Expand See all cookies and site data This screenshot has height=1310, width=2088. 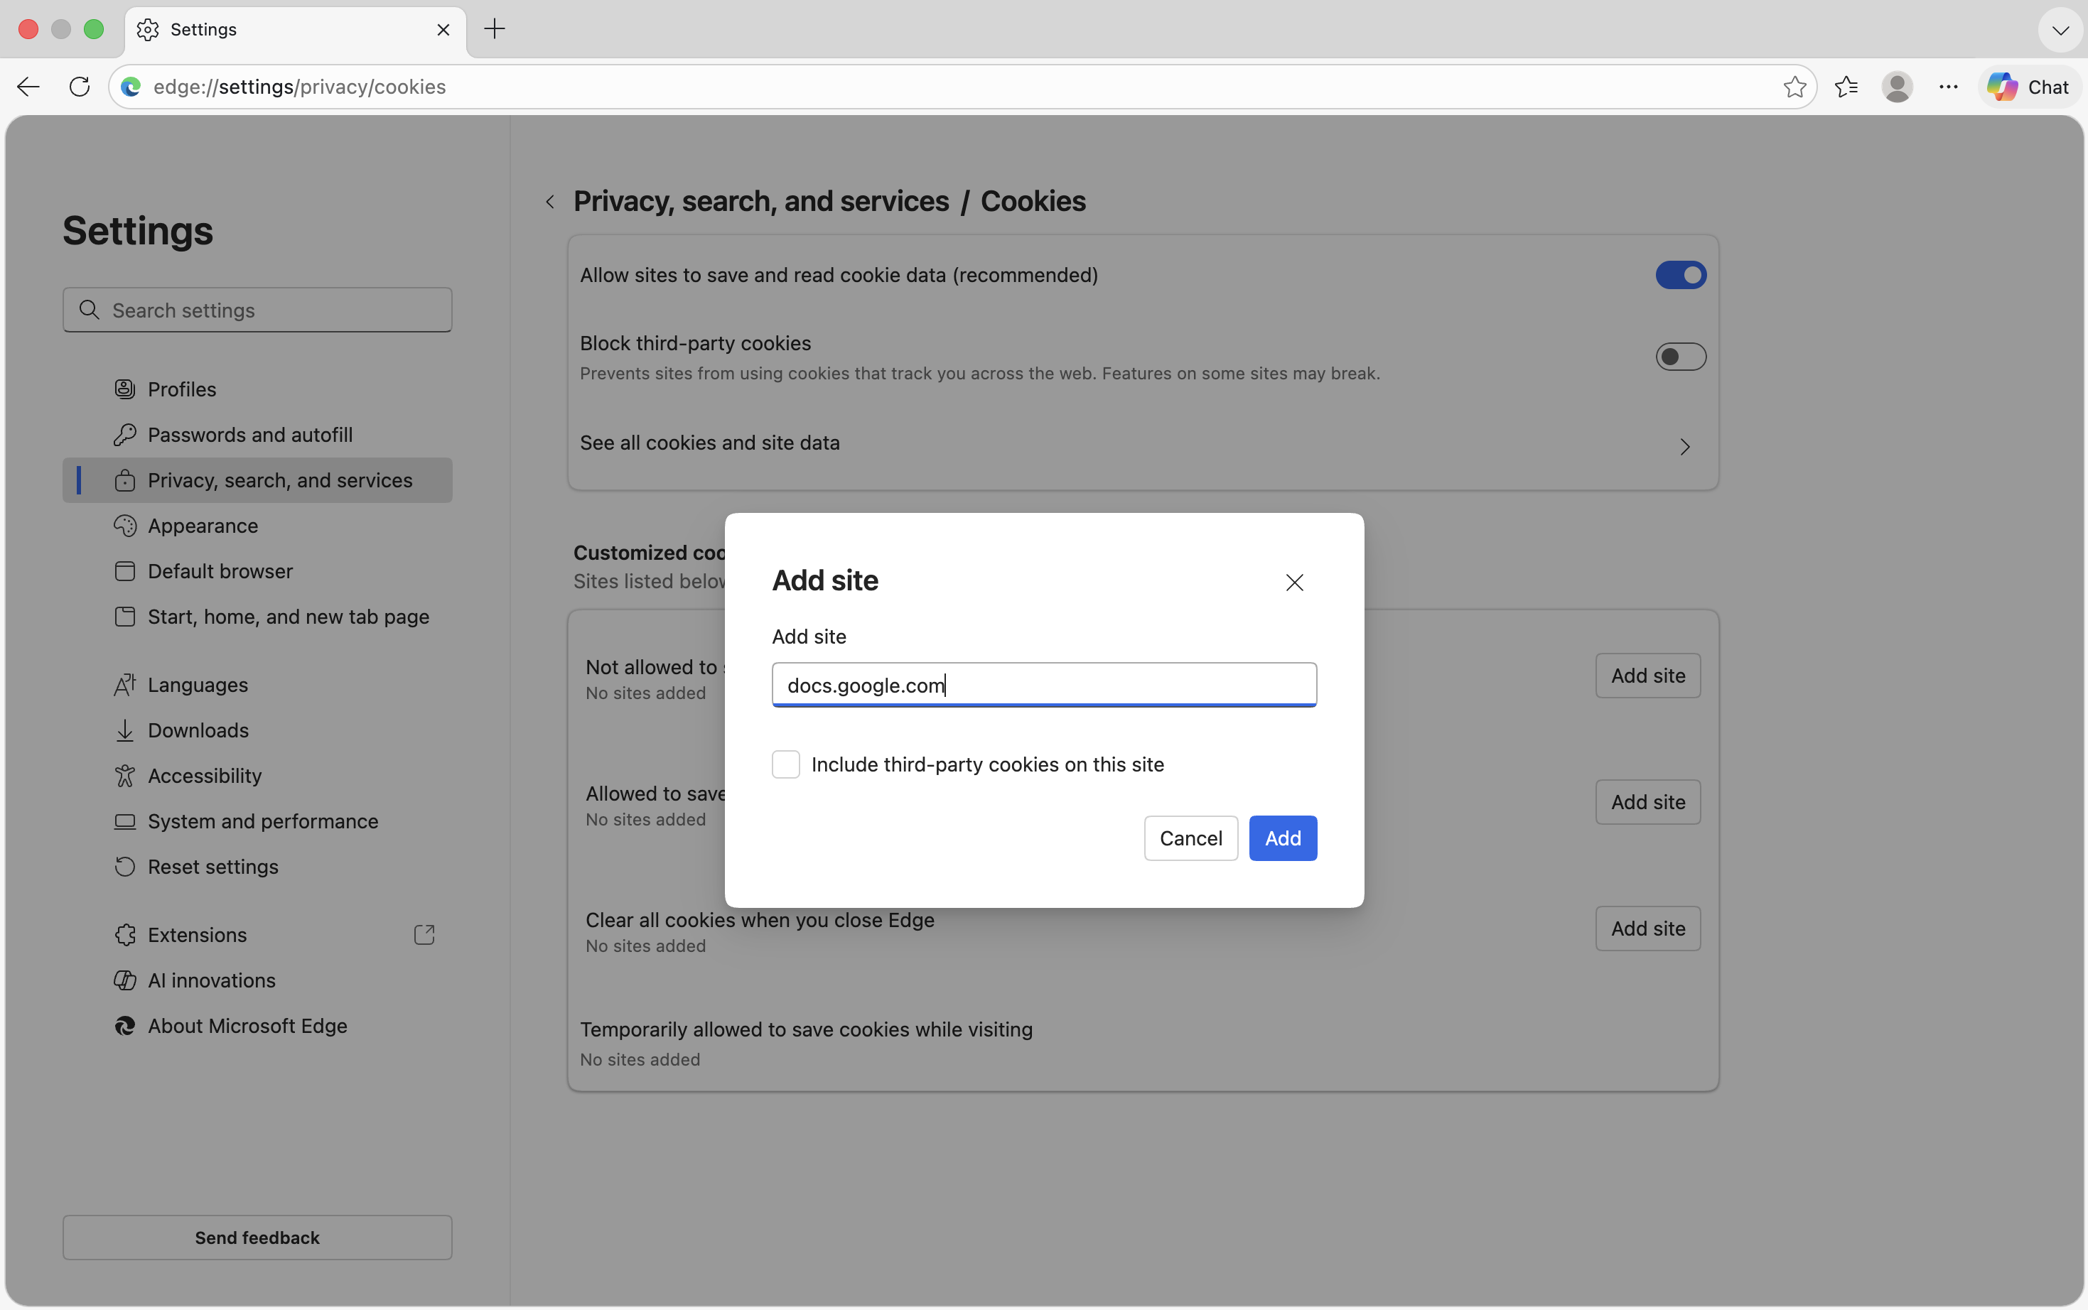(x=1683, y=446)
